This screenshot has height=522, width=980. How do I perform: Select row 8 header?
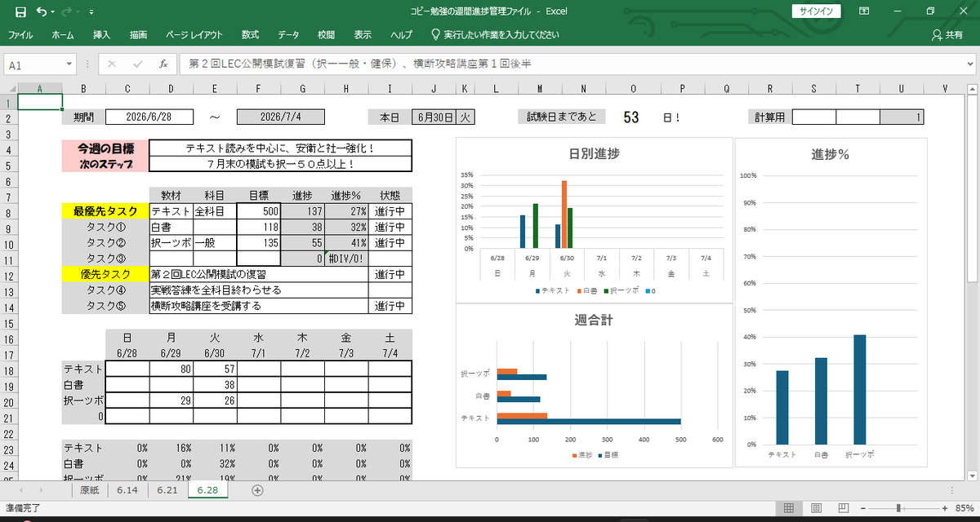8,211
